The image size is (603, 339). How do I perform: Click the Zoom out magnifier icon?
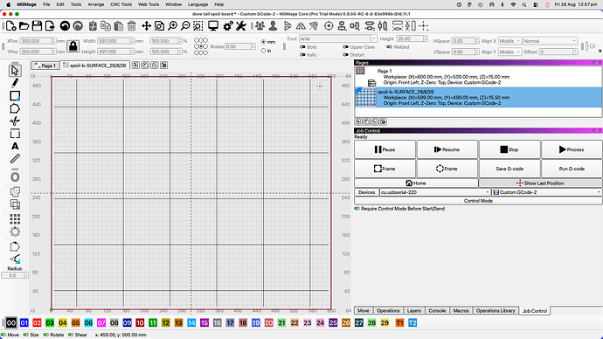(x=185, y=25)
